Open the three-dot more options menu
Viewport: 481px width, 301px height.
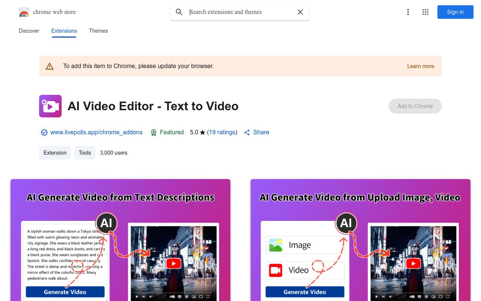click(x=408, y=12)
